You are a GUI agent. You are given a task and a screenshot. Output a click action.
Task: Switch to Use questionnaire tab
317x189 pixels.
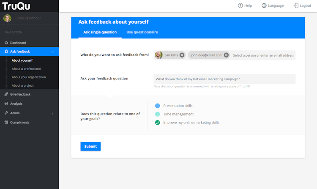(x=142, y=32)
